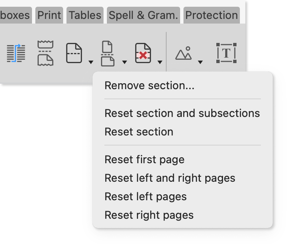This screenshot has height=244, width=303.
Task: Choose Remove section... from the menu
Action: point(149,86)
